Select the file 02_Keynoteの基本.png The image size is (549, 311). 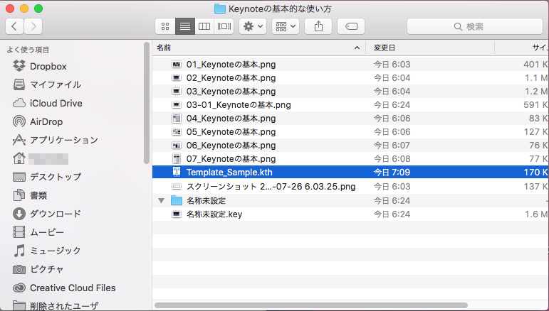click(231, 78)
